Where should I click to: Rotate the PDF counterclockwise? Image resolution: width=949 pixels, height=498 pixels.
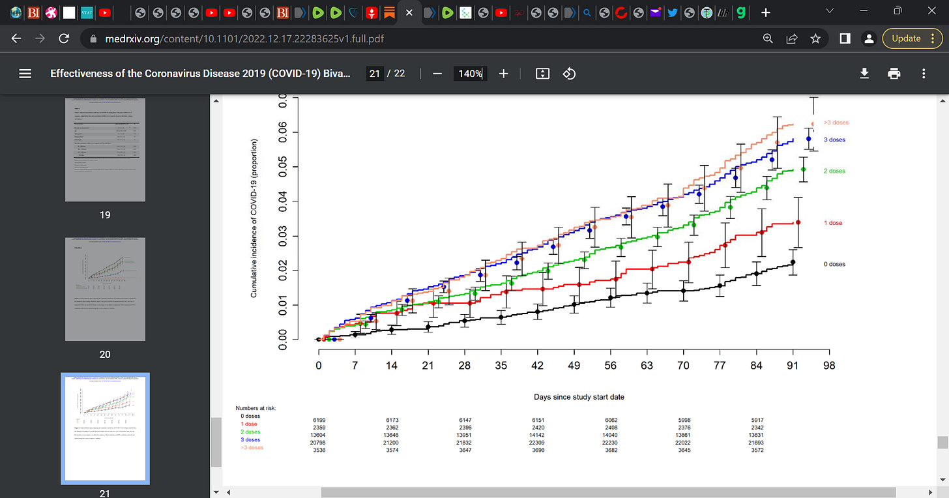pyautogui.click(x=569, y=74)
